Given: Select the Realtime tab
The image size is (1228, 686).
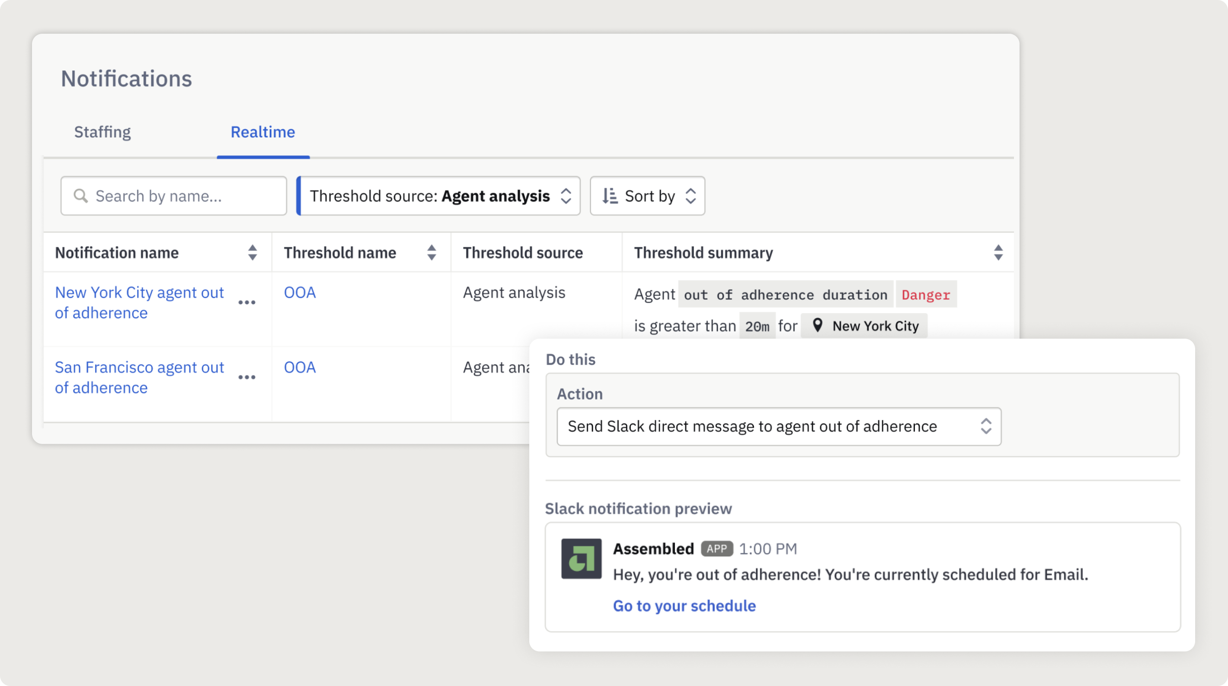Looking at the screenshot, I should [x=262, y=132].
